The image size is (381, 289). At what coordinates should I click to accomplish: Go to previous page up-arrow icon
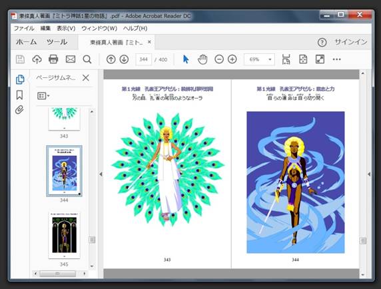click(x=111, y=59)
